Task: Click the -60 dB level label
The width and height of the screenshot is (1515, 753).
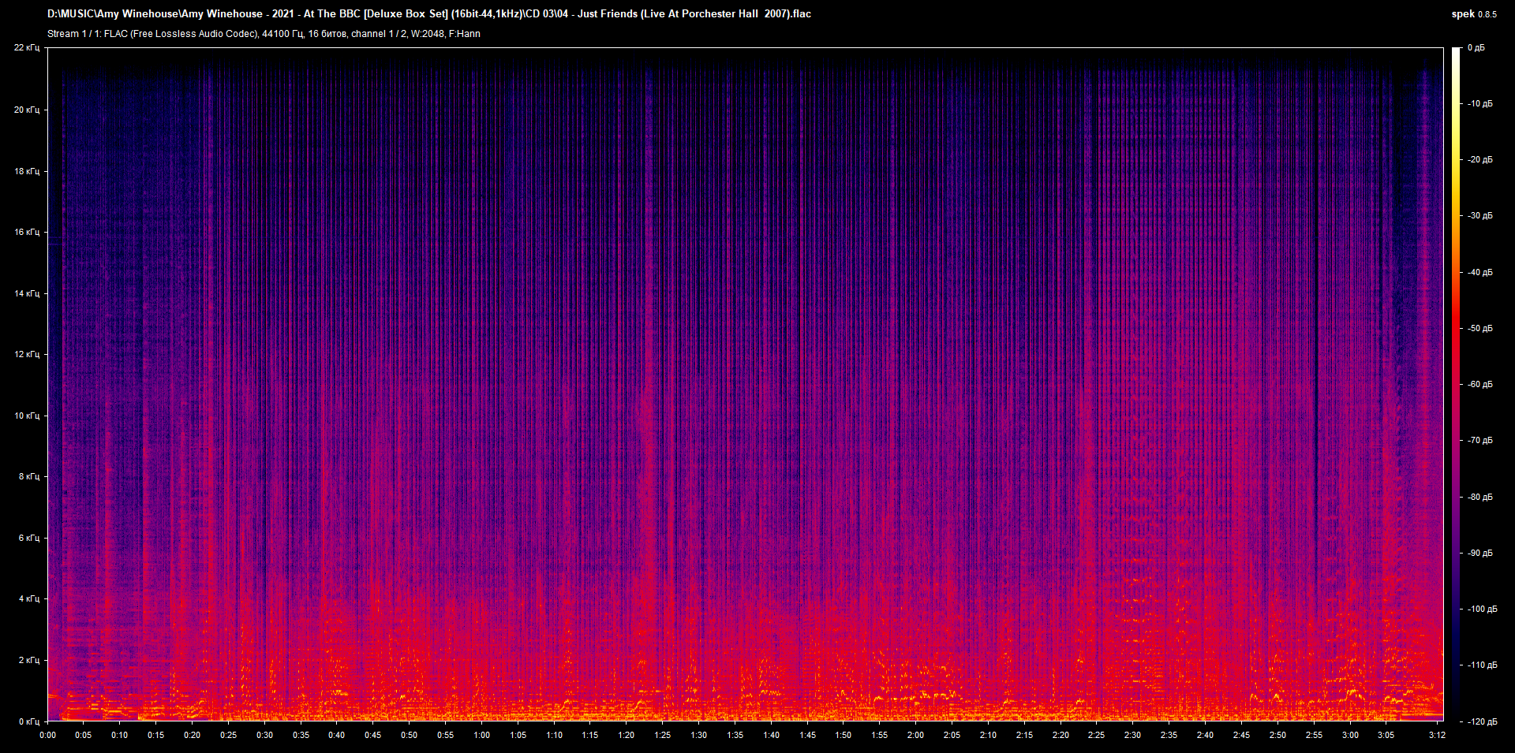Action: click(x=1479, y=385)
